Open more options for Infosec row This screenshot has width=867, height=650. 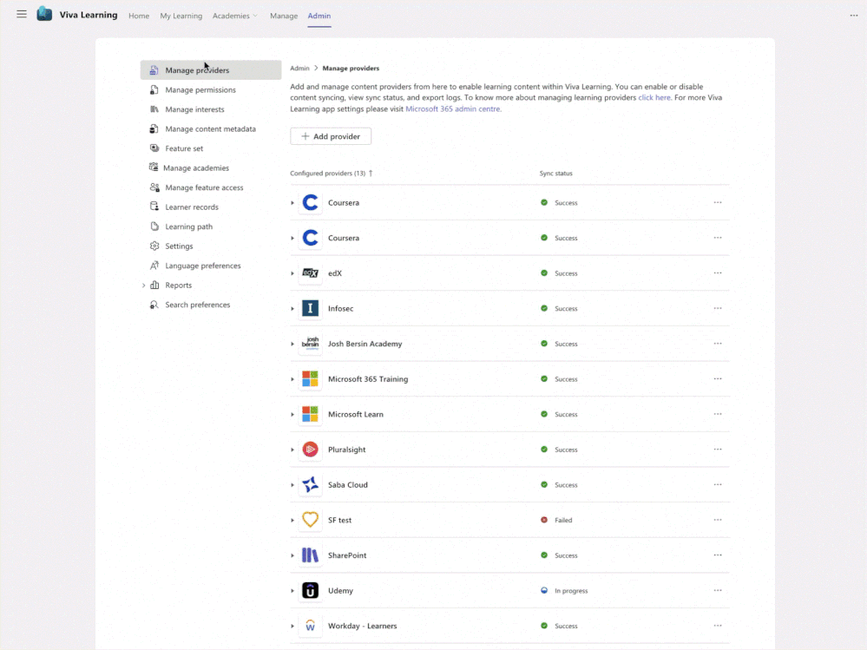718,308
